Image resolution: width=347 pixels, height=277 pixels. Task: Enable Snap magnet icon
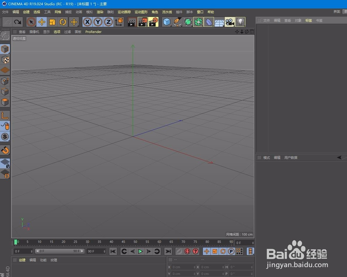5,150
